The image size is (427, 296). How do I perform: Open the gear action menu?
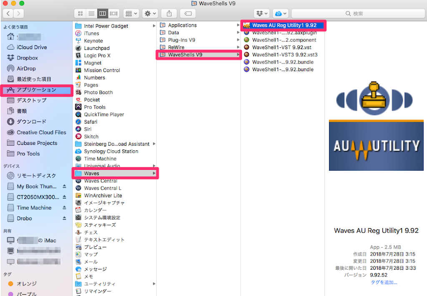click(x=150, y=13)
